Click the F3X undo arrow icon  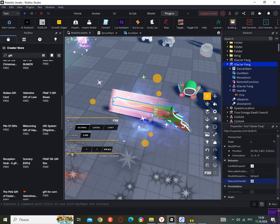pos(207,150)
